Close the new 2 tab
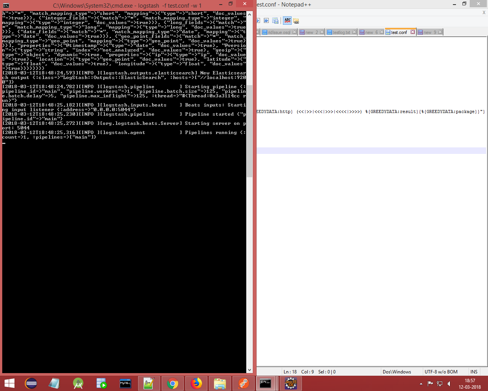488x391 pixels. point(322,32)
